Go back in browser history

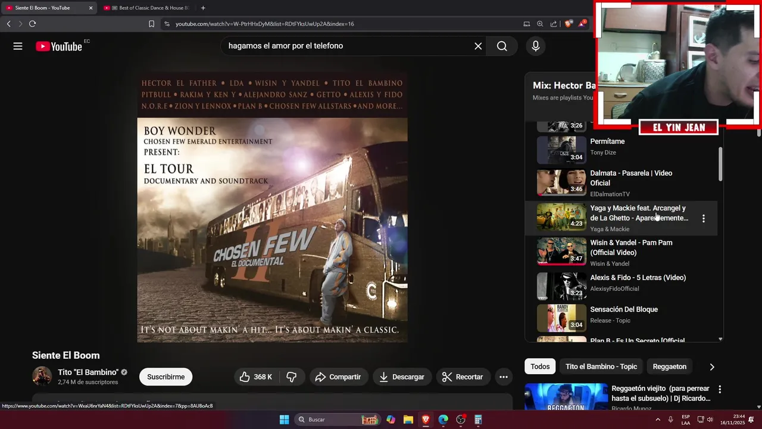click(x=8, y=24)
